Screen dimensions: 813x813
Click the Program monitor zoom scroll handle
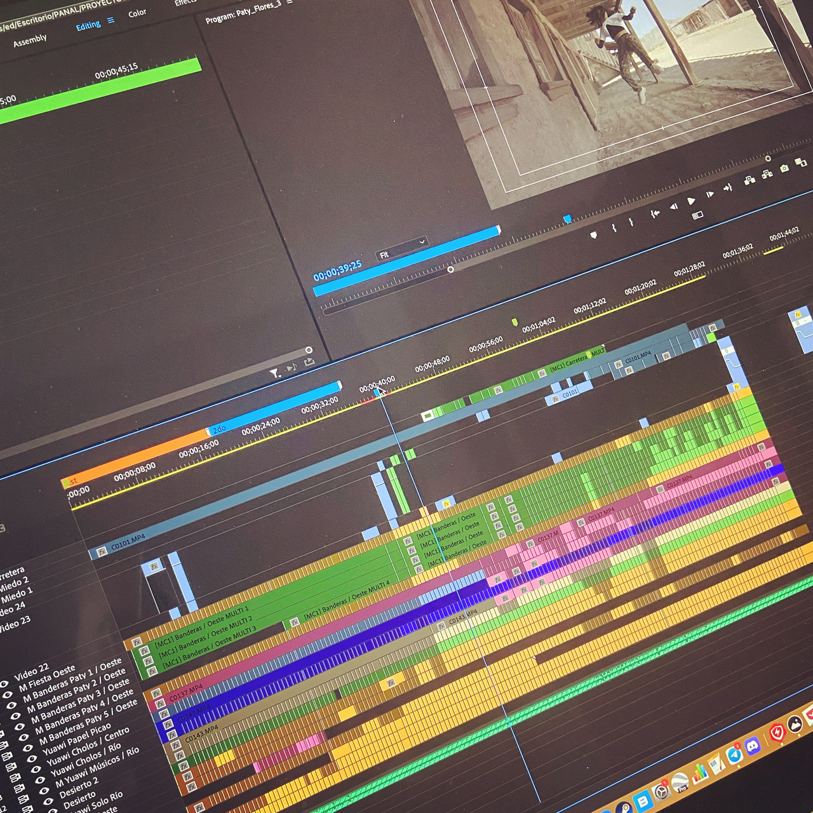tap(450, 270)
